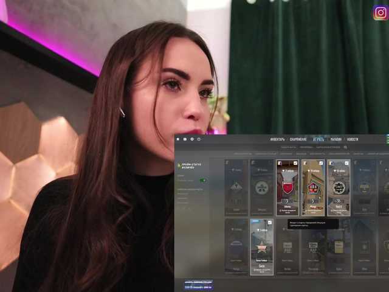Open the СНАРЯЖЕНИЕ tab

click(298, 139)
